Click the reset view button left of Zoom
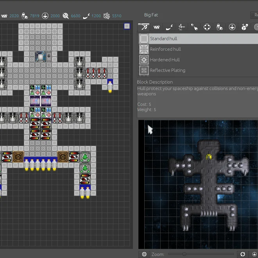 pyautogui.click(x=144, y=254)
